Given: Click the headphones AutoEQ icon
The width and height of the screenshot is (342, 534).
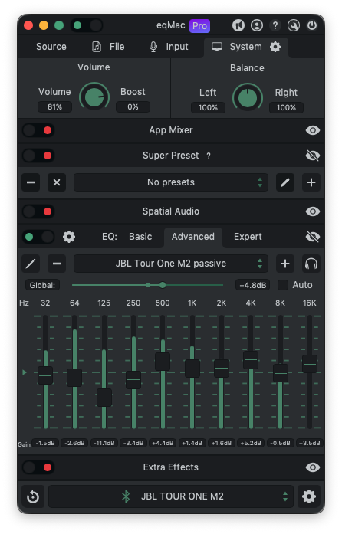Looking at the screenshot, I should (311, 264).
